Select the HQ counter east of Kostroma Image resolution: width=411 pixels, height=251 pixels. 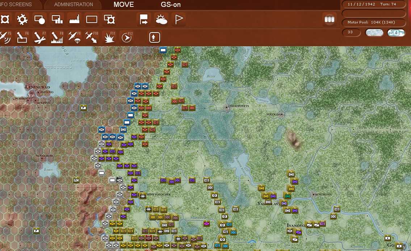pyautogui.click(x=337, y=209)
